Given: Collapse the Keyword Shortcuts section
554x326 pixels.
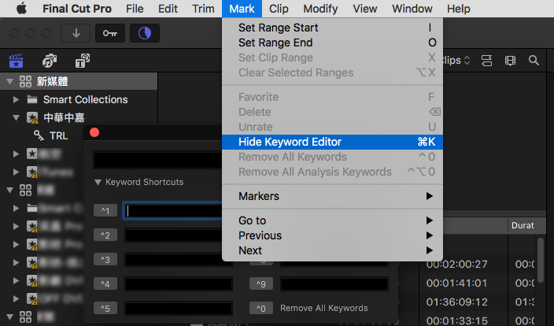Looking at the screenshot, I should pyautogui.click(x=98, y=183).
